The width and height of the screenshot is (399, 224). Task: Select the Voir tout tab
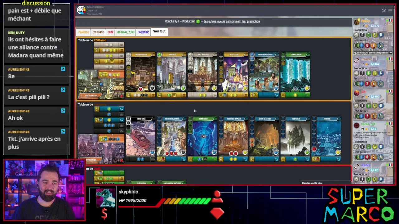(x=159, y=31)
